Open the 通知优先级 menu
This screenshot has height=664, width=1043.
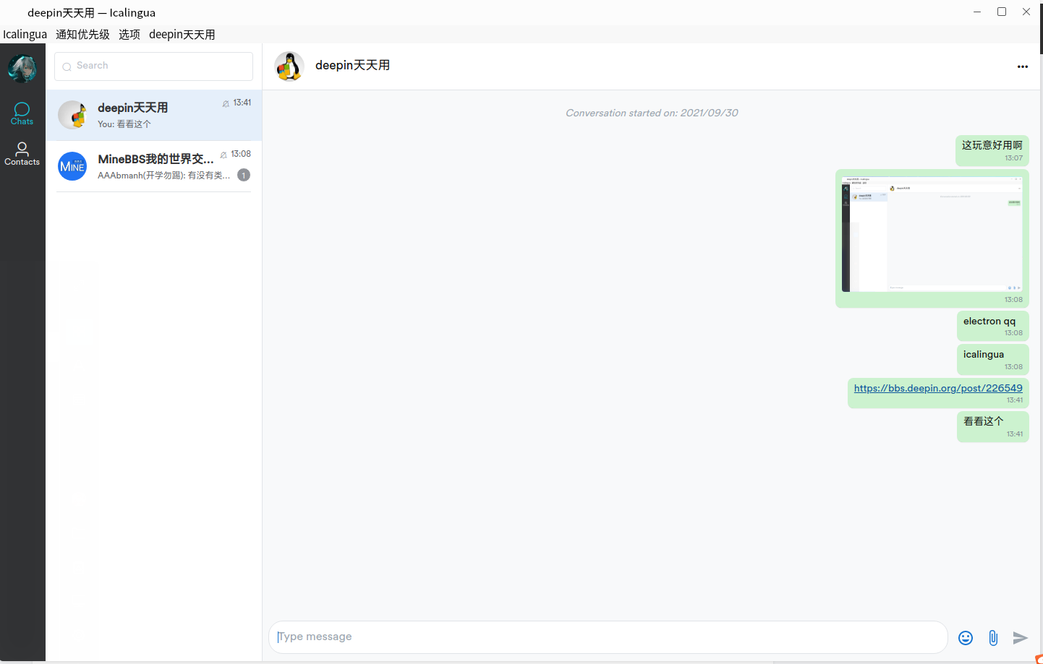click(82, 34)
